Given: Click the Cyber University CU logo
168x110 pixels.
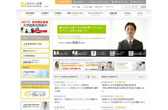Looking at the screenshot, I should [31, 5].
